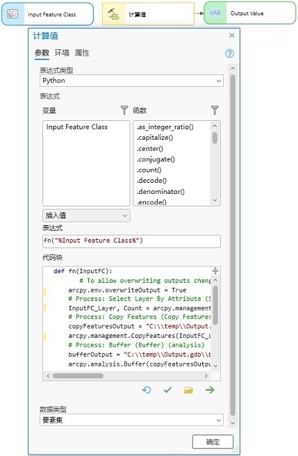Screen dimensions: 298x456
Task: Expand the Python expression type dropdown
Action: coord(131,81)
